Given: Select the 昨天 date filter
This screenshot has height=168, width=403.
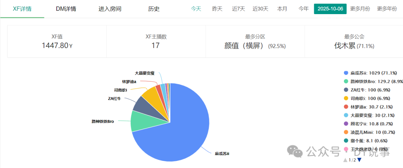Looking at the screenshot, I should pyautogui.click(x=217, y=9).
